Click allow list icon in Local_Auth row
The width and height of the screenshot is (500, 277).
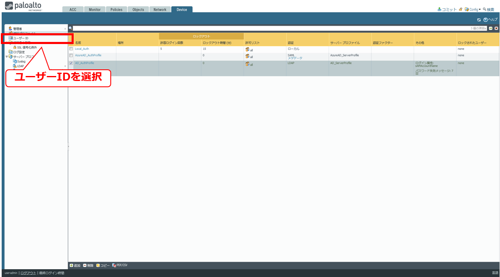[x=247, y=49]
